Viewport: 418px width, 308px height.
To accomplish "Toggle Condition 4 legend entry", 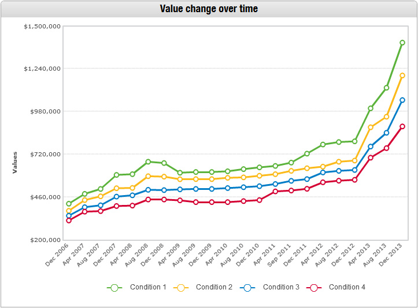I will pyautogui.click(x=347, y=287).
